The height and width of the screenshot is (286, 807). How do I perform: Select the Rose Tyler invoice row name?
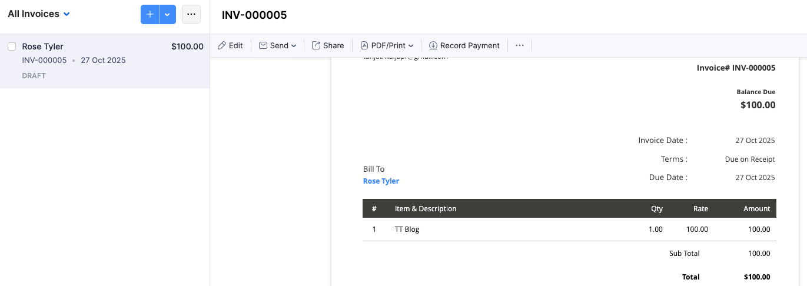pos(42,46)
